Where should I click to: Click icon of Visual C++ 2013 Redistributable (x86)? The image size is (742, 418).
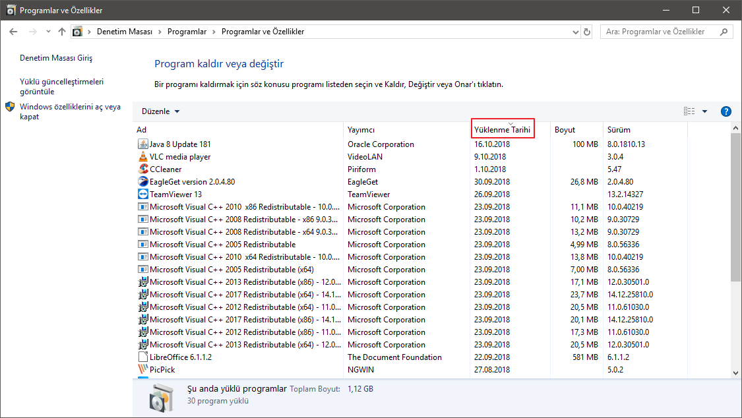click(142, 282)
